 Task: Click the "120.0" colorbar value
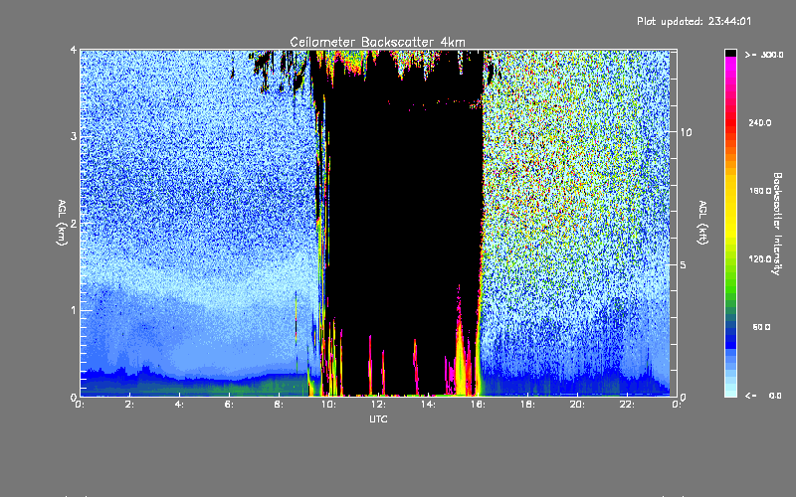760,259
